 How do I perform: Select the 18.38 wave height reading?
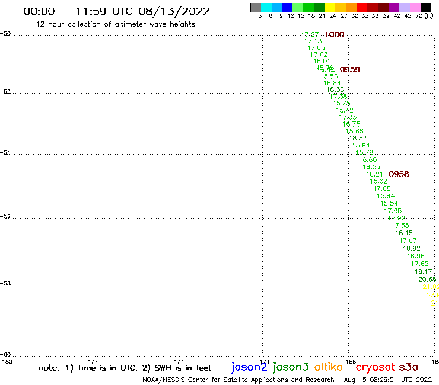[x=335, y=90]
